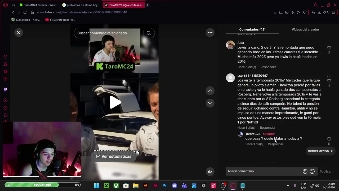Open browser downloads icon
Screen dimensions: 339x191
[319, 12]
